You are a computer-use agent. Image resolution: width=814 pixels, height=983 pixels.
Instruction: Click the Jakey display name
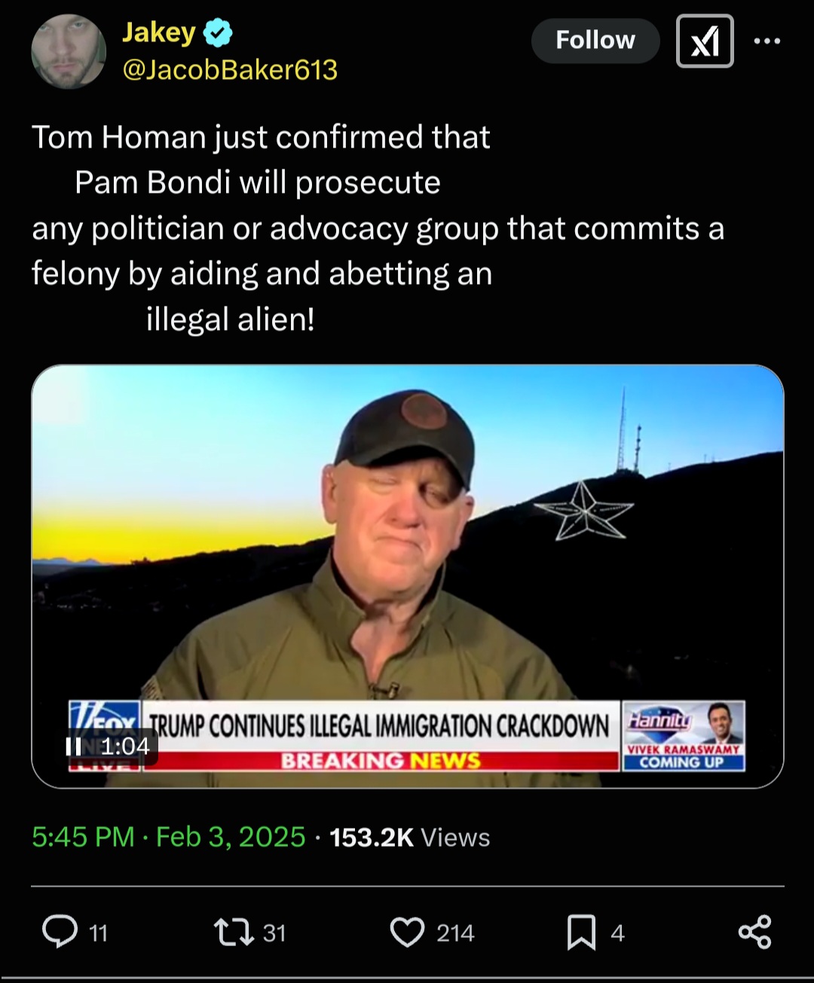tap(159, 32)
